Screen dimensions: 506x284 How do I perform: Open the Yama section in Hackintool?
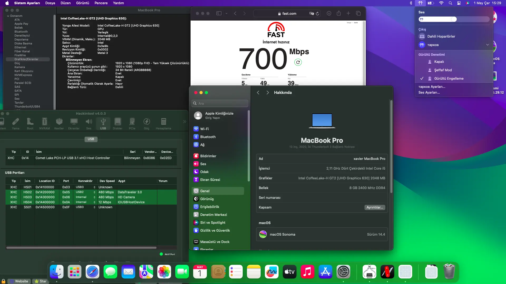(x=16, y=124)
